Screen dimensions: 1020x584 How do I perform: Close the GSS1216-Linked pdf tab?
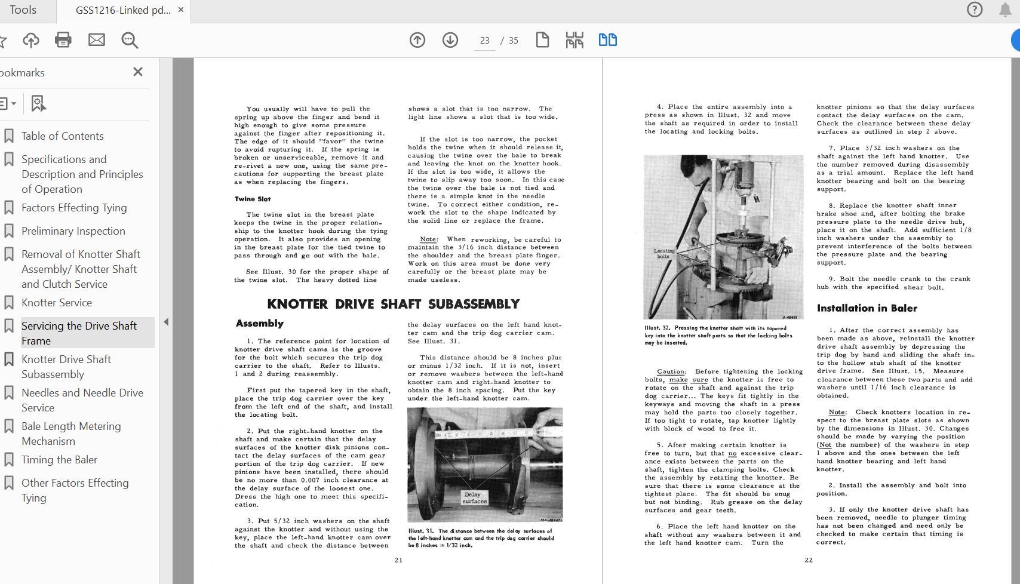coord(181,10)
